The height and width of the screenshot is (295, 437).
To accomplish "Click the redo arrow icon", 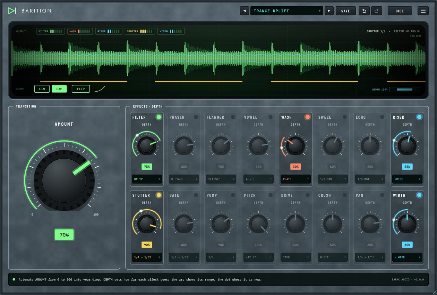I will 377,11.
